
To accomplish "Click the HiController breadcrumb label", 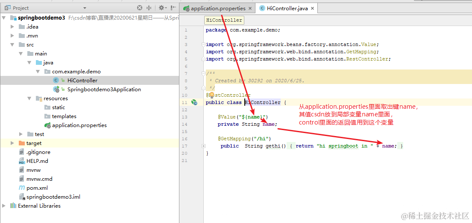I will click(224, 20).
